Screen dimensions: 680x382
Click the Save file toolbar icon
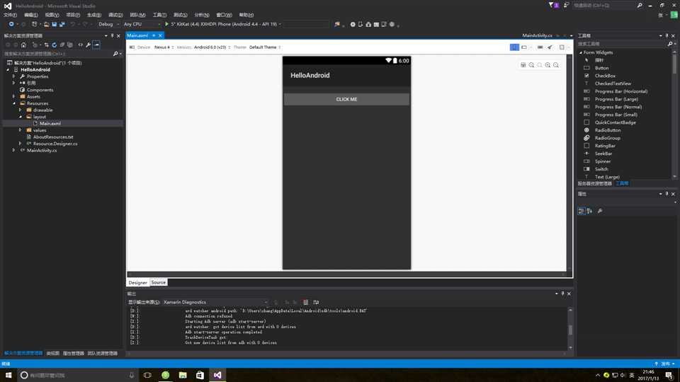55,24
